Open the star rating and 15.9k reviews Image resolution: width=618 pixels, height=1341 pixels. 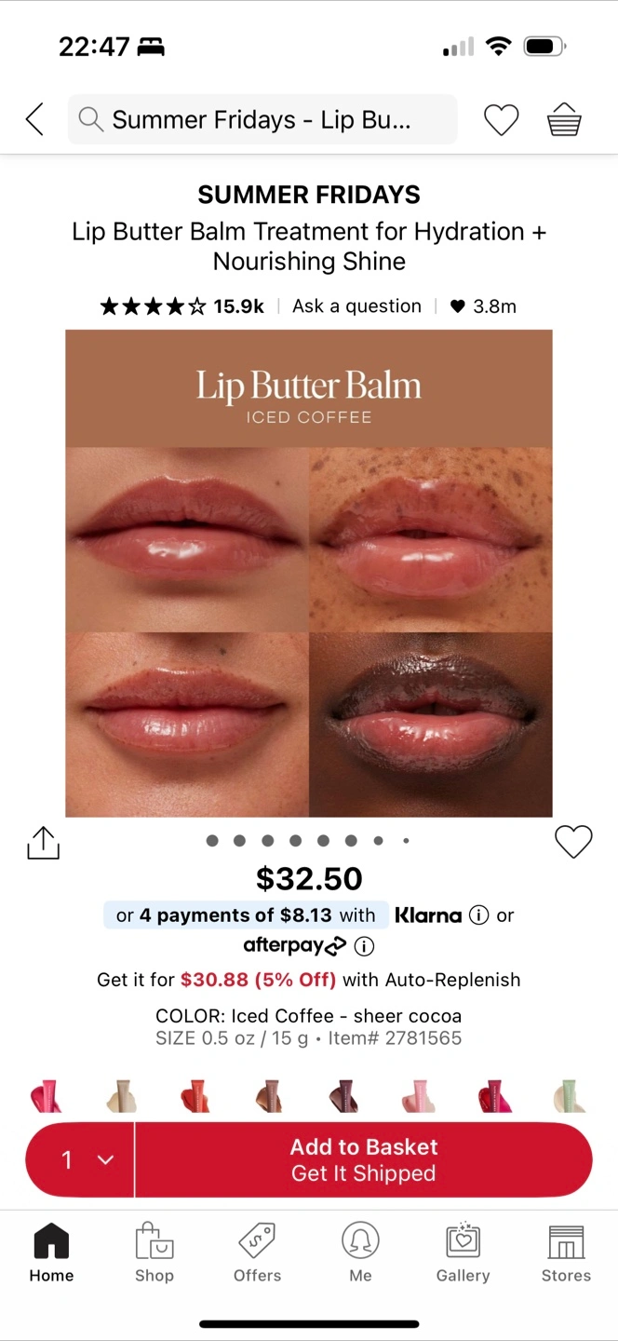182,306
